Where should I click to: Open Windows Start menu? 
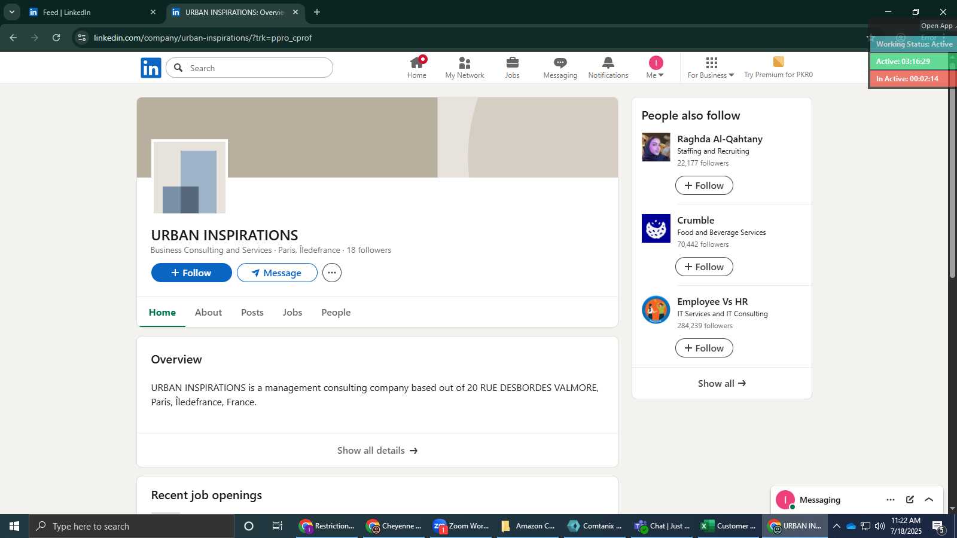coord(14,526)
